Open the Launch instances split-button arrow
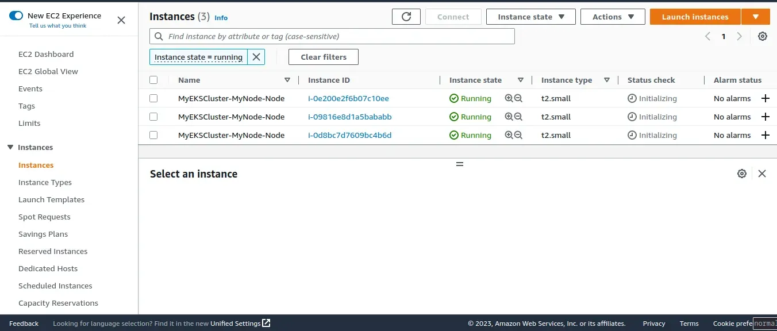 [756, 17]
